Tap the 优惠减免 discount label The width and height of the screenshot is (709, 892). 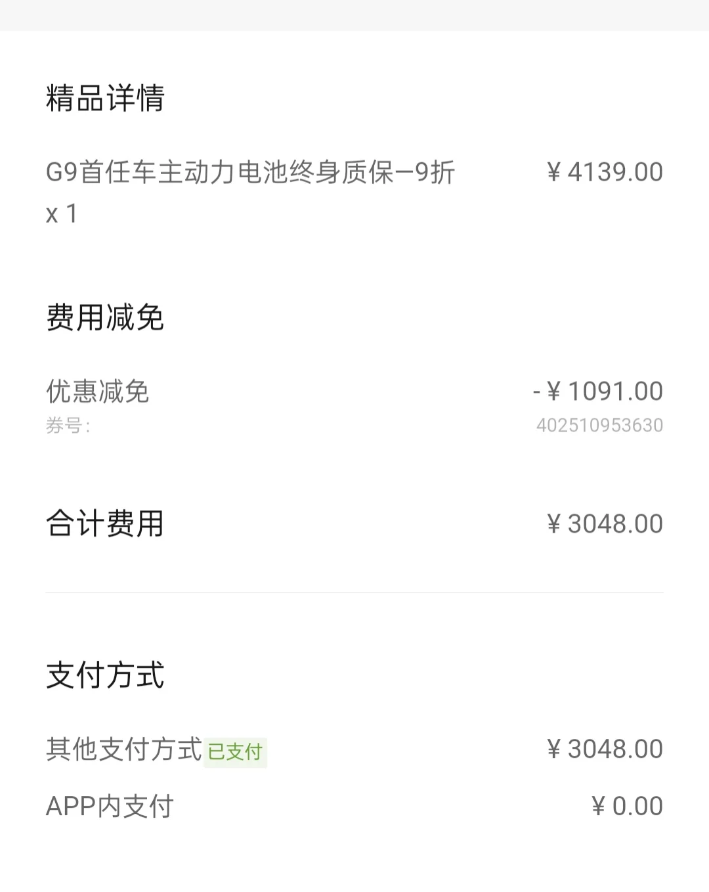[x=98, y=391]
